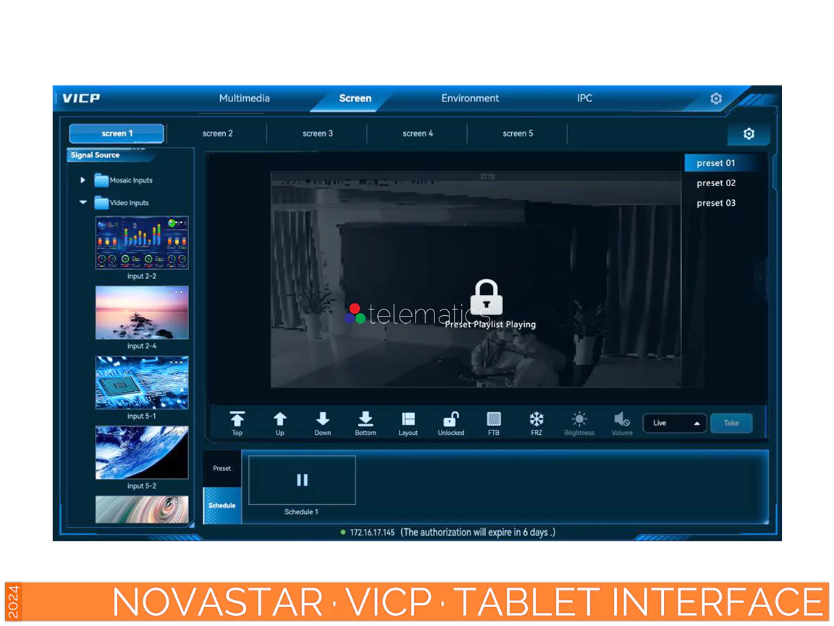Freeze the screen with FRZ icon
This screenshot has height=626, width=834.
pyautogui.click(x=536, y=420)
